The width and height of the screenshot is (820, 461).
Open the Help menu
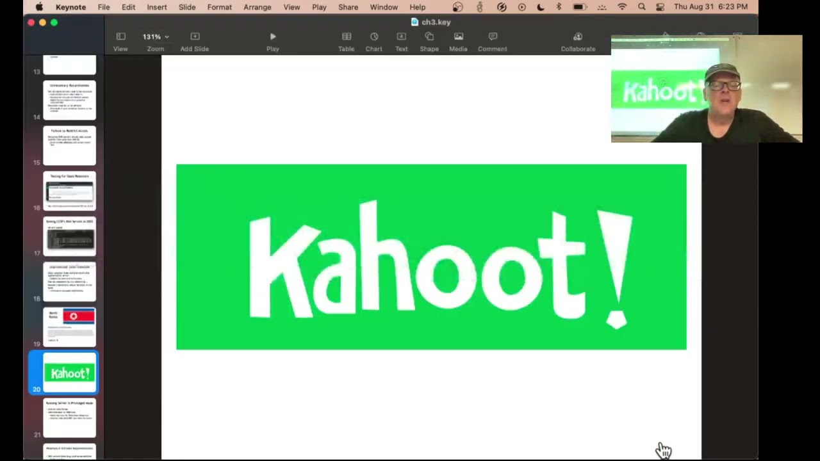click(x=418, y=7)
